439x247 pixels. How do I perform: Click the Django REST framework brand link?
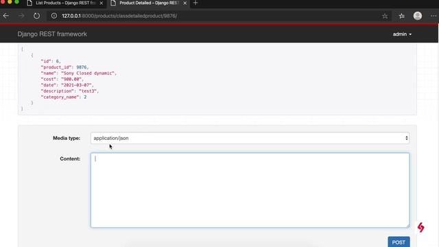point(52,34)
